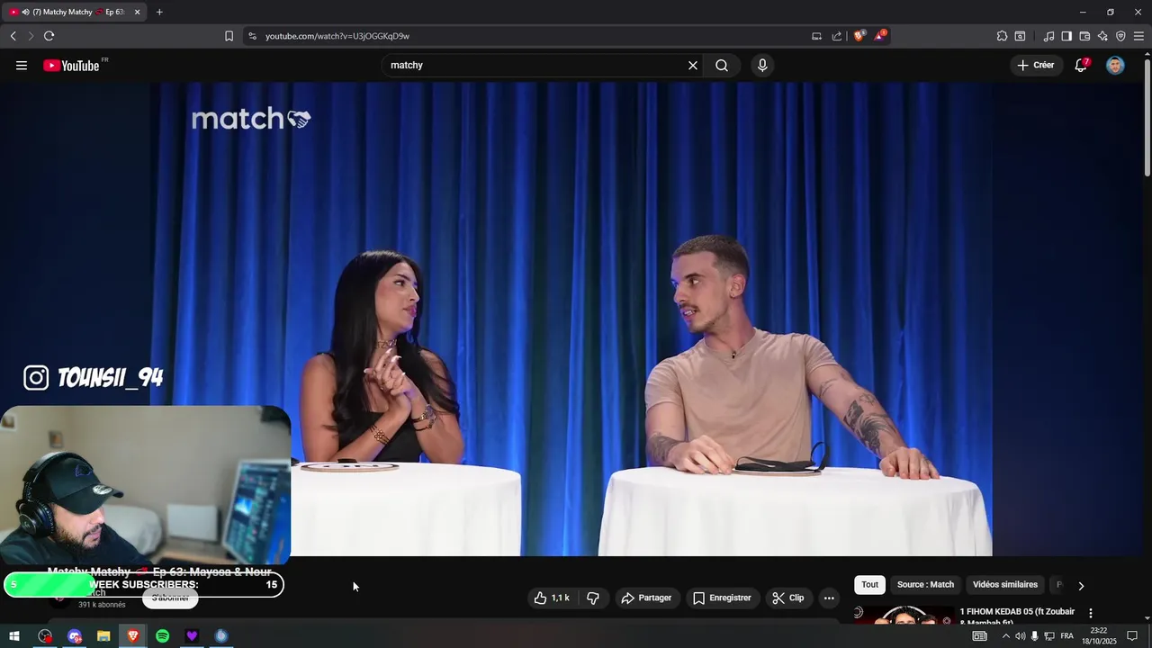
Task: Open the FIHOM KEDAB 05 thumbnail
Action: 904,614
